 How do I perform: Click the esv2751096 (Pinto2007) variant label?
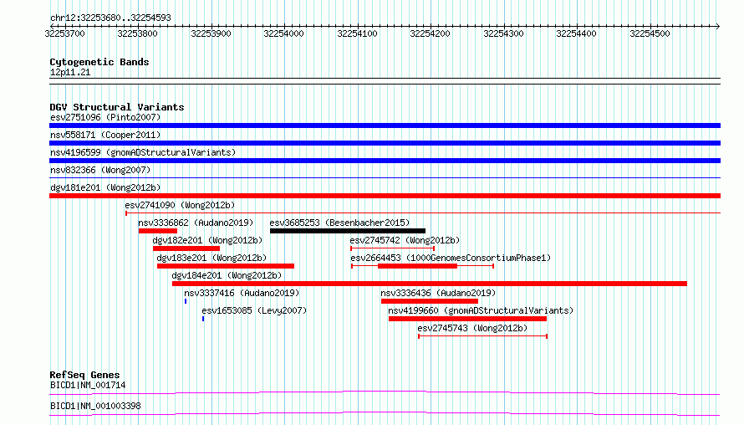coord(105,117)
